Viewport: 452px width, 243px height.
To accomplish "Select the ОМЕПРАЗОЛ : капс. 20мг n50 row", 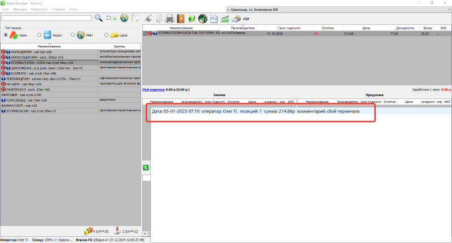I will tap(71, 89).
